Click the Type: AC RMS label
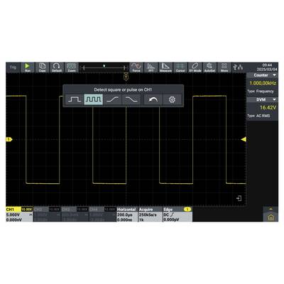Screen dimensions: 284x284 258,116
